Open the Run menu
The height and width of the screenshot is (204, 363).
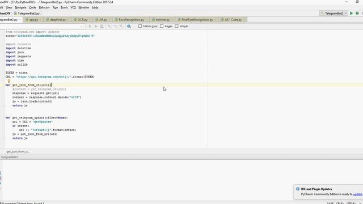coord(55,7)
